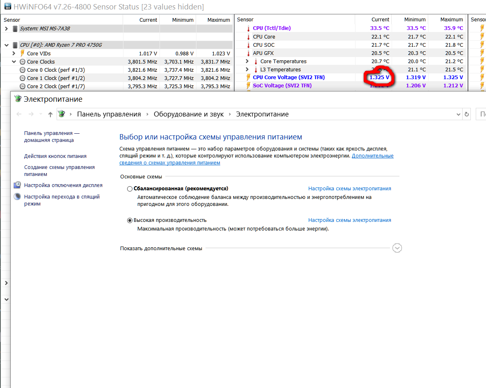
Task: Click the Электропитание window title icon
Action: click(x=18, y=99)
